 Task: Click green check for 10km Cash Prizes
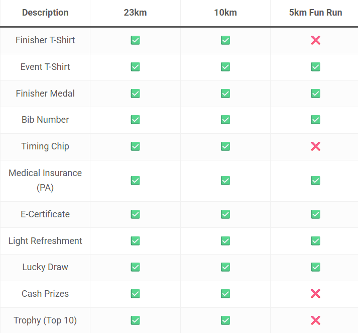[x=225, y=294]
